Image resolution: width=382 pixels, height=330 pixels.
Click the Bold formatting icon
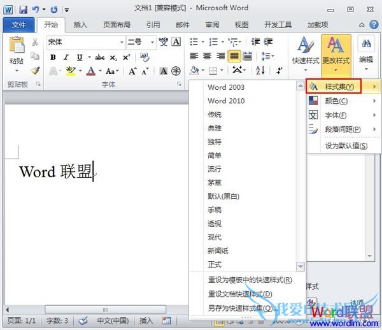[x=53, y=57]
